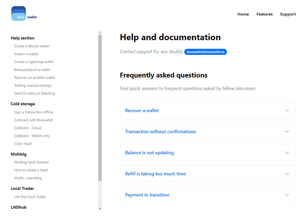Open the Home menu item
The image size is (308, 217).
click(x=243, y=14)
